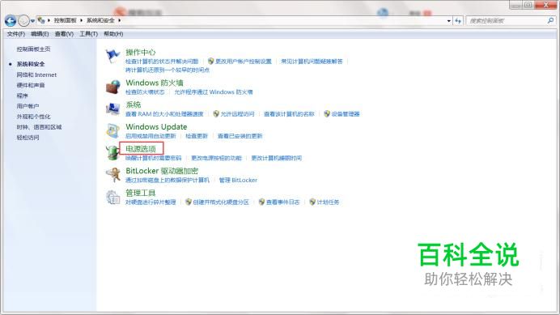Click the 管理工具 gear icon
This screenshot has height=315, width=560.
(x=112, y=197)
